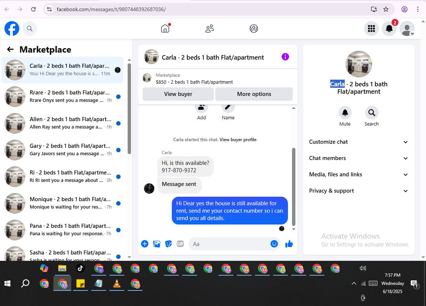Open the Facebook logo home link

click(x=12, y=29)
